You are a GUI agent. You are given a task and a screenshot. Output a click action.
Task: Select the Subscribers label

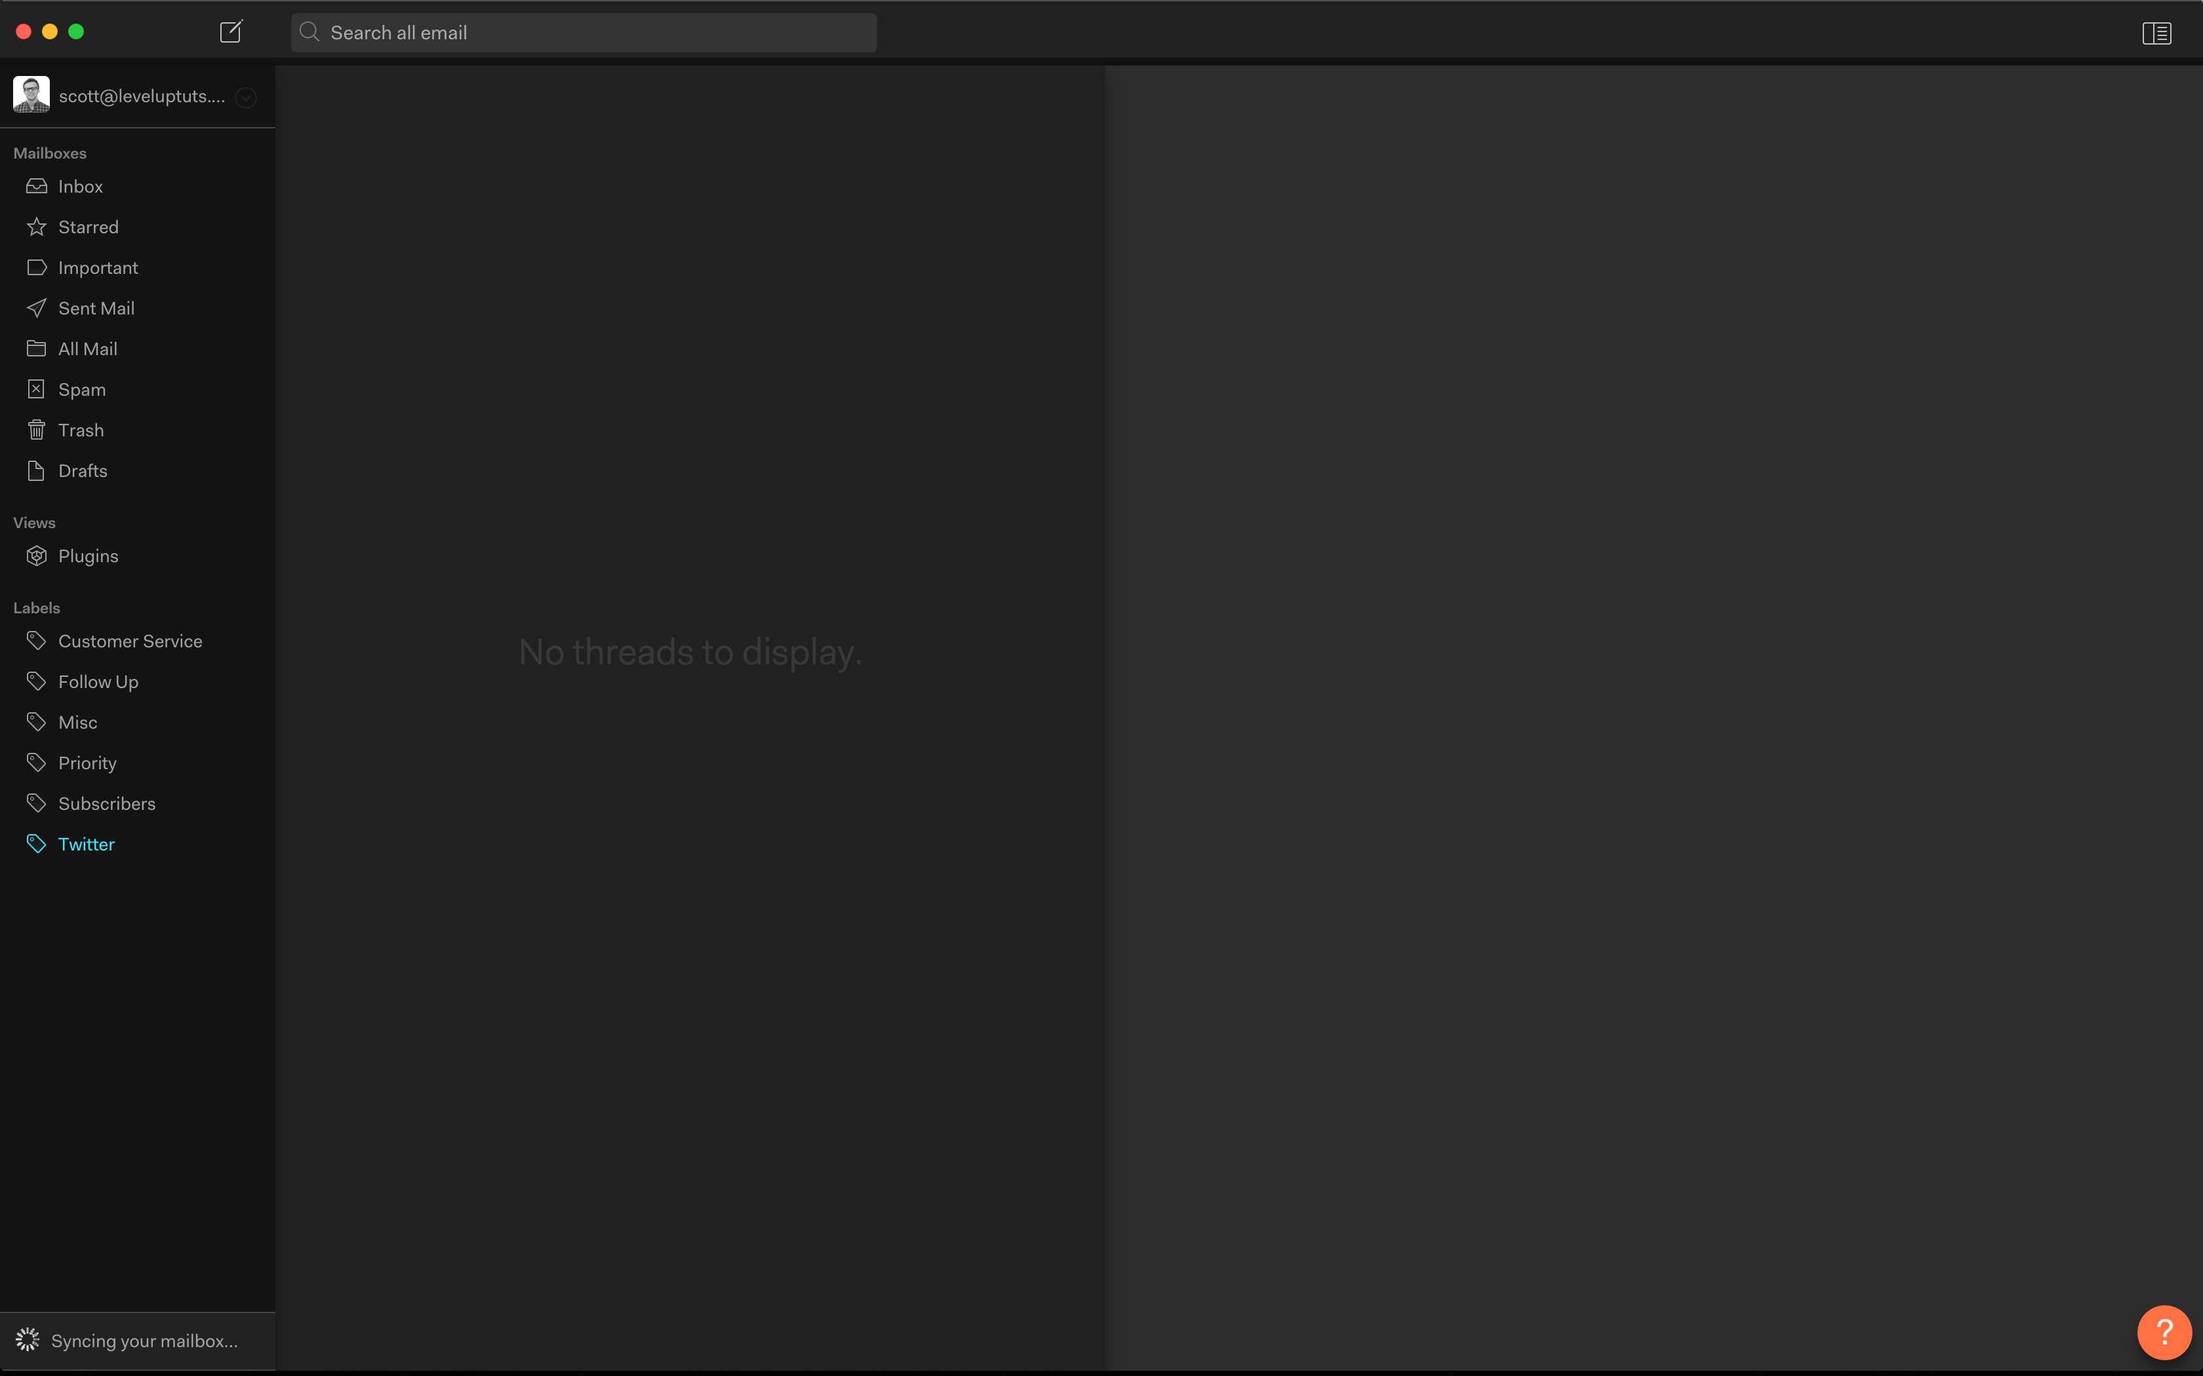[106, 803]
